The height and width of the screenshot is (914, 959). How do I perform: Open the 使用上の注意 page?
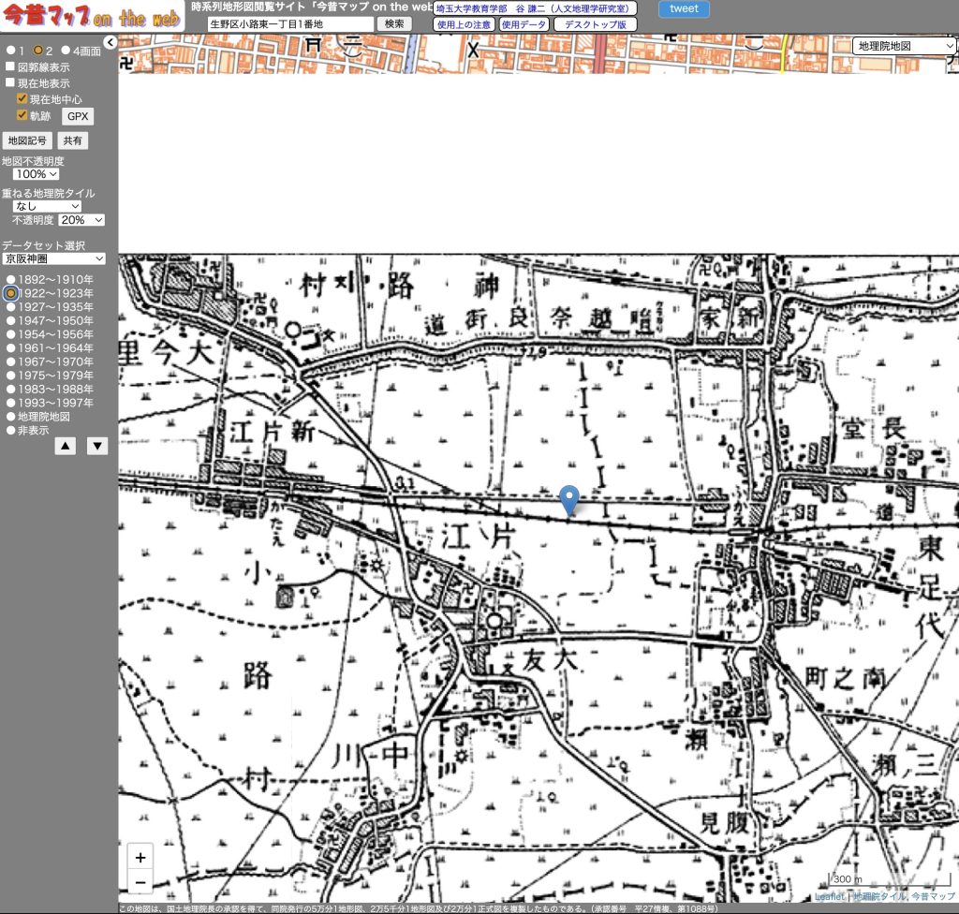pos(464,24)
